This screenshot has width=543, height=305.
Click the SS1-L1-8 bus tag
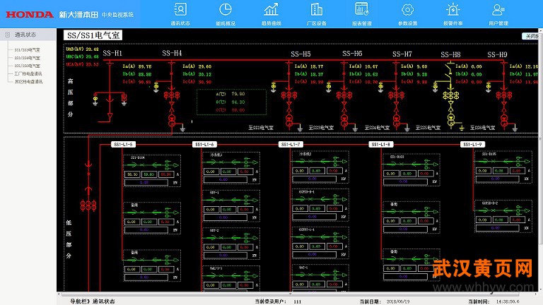(x=380, y=144)
